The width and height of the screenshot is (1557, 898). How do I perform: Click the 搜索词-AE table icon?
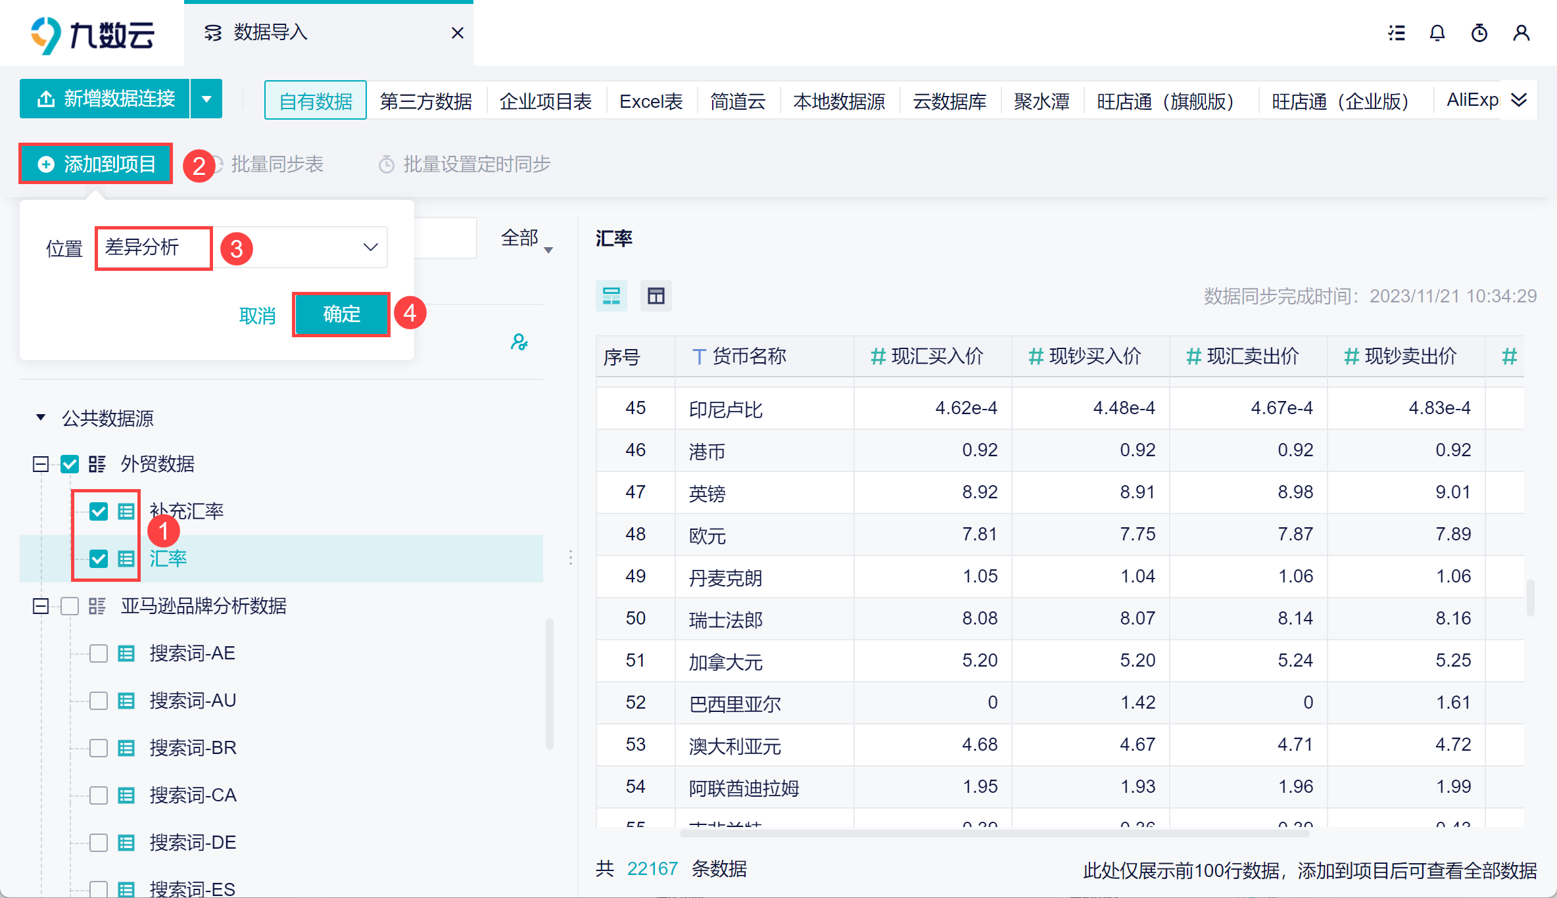point(126,653)
